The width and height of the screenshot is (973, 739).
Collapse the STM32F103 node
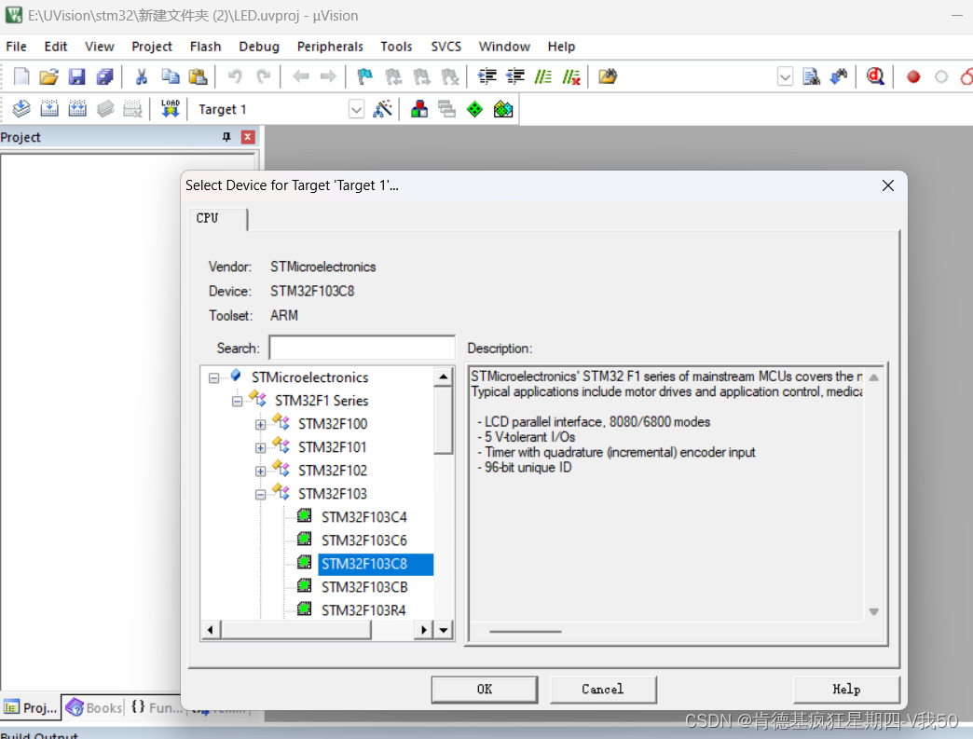261,495
